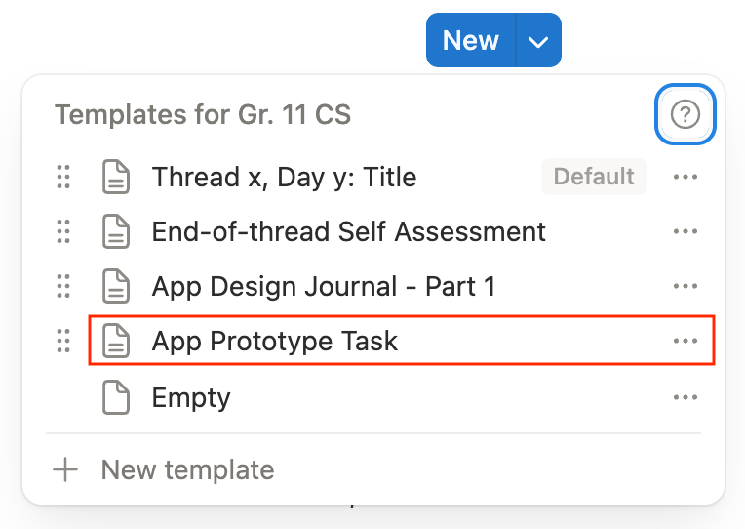
Task: Open three-dot menu for Thread x, Day y: Title
Action: [686, 177]
